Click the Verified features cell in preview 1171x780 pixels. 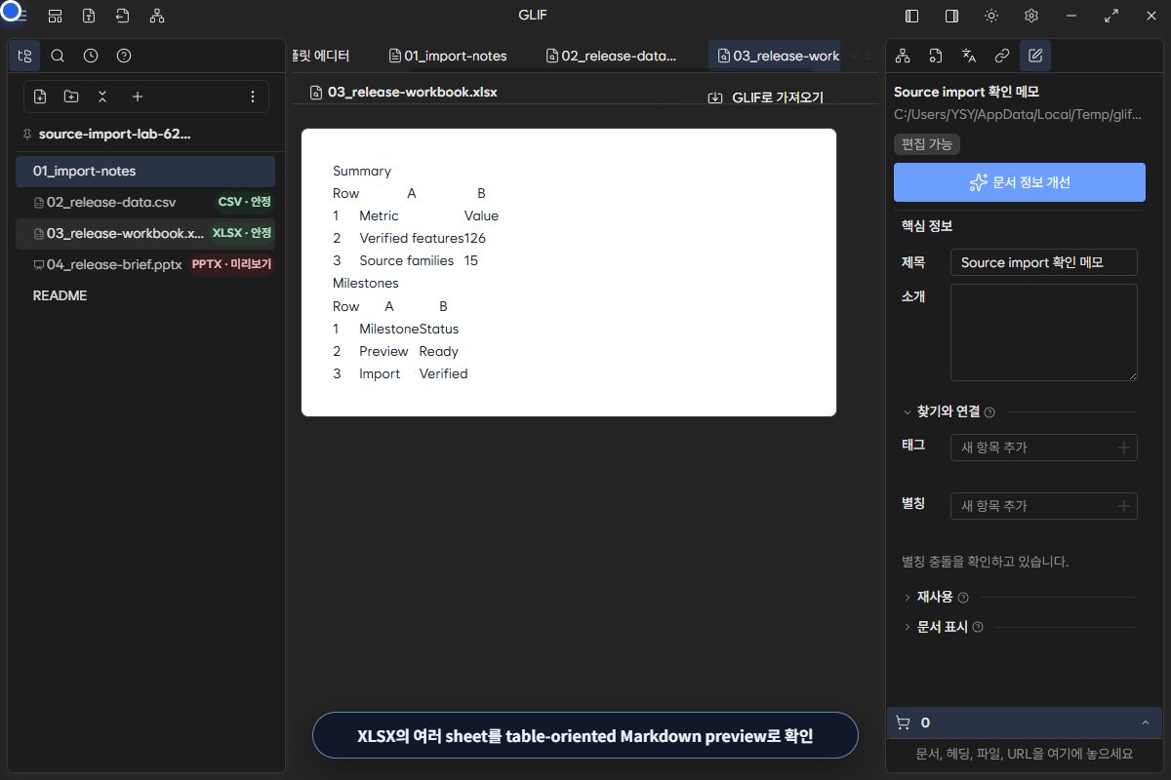point(411,238)
